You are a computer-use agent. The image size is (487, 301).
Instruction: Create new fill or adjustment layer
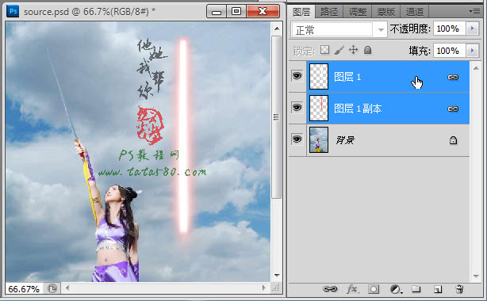click(x=396, y=290)
